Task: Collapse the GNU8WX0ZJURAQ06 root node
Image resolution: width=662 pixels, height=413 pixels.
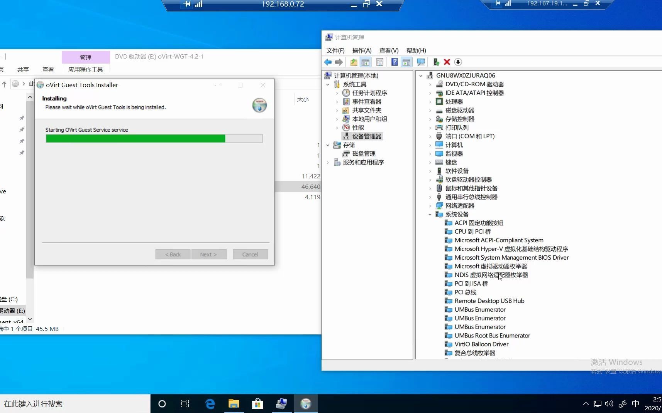Action: [421, 76]
